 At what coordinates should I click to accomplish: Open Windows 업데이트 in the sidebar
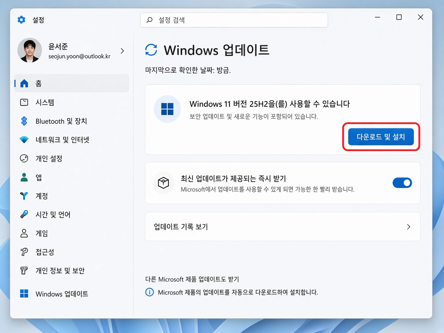(72, 294)
